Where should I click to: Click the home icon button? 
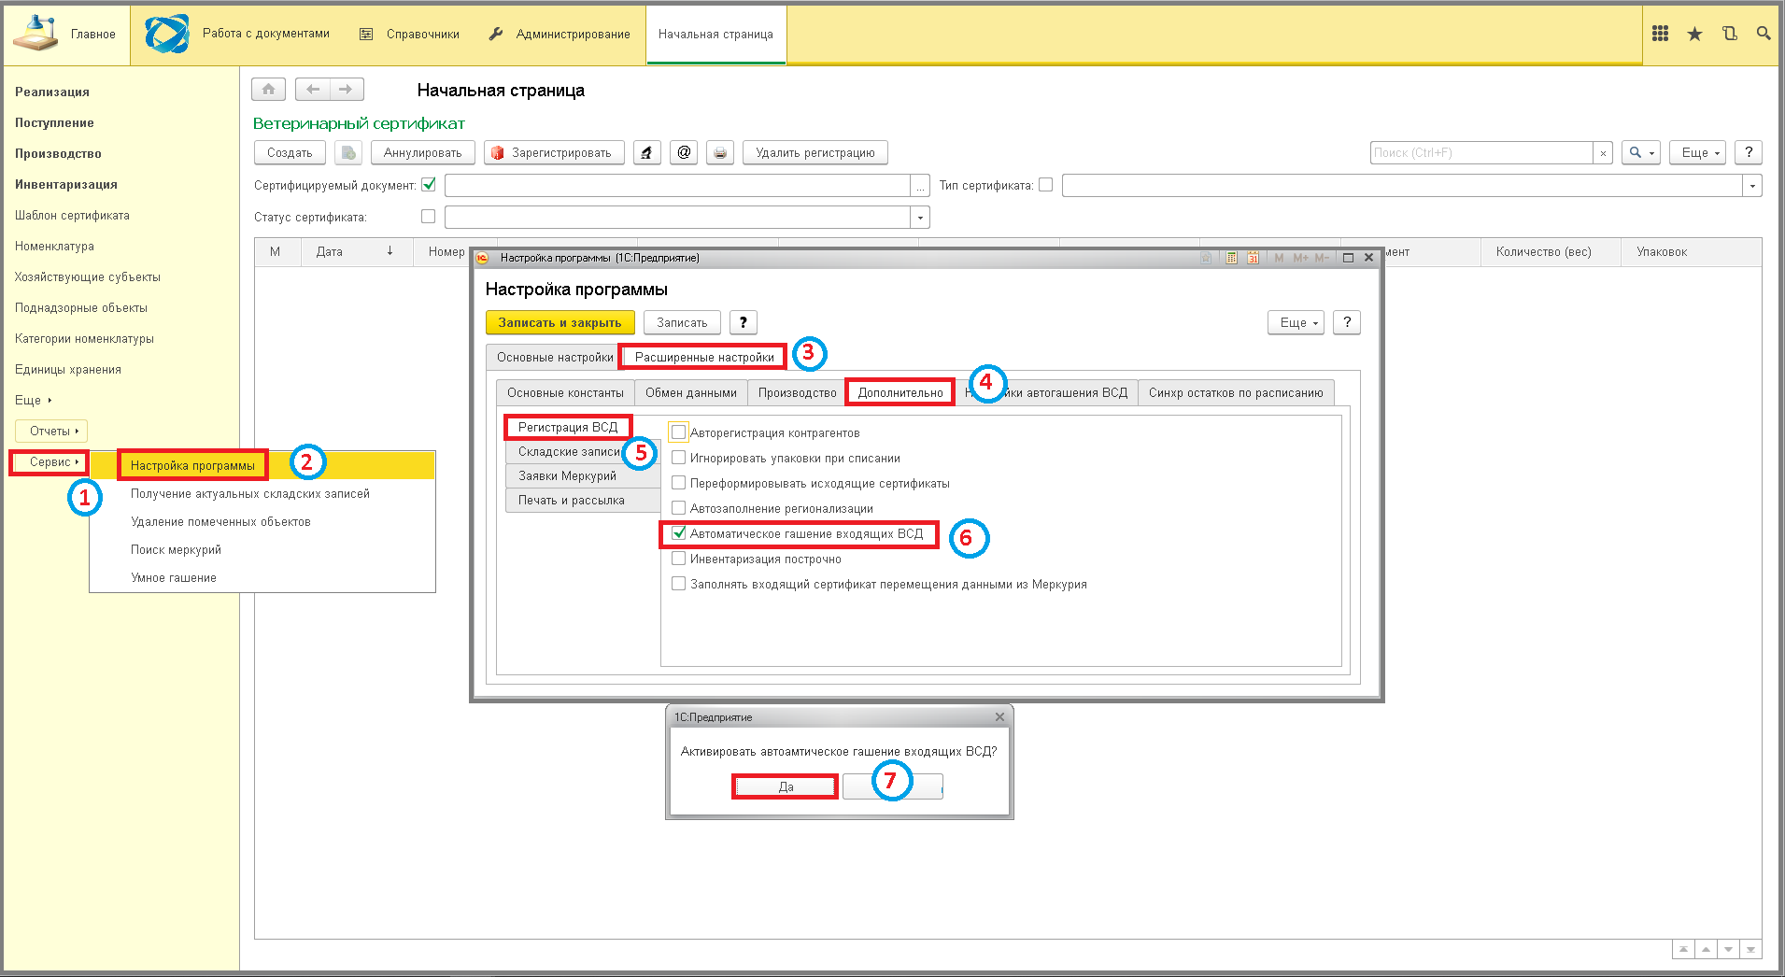tap(268, 90)
